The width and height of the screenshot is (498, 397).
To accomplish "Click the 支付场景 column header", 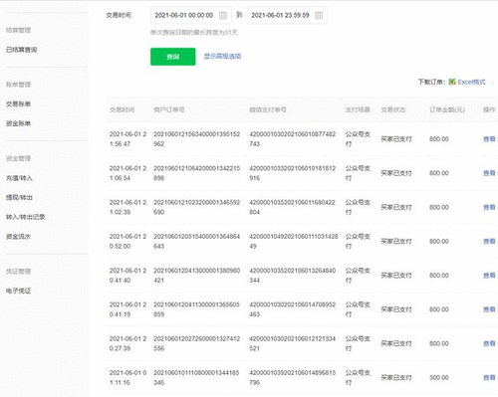I will coord(358,109).
